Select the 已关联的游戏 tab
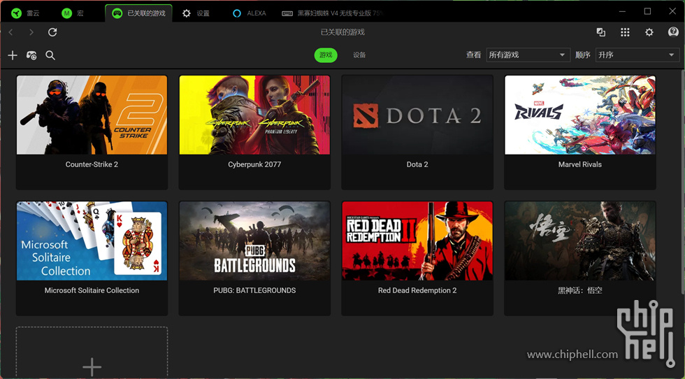This screenshot has height=379, width=685. [139, 13]
